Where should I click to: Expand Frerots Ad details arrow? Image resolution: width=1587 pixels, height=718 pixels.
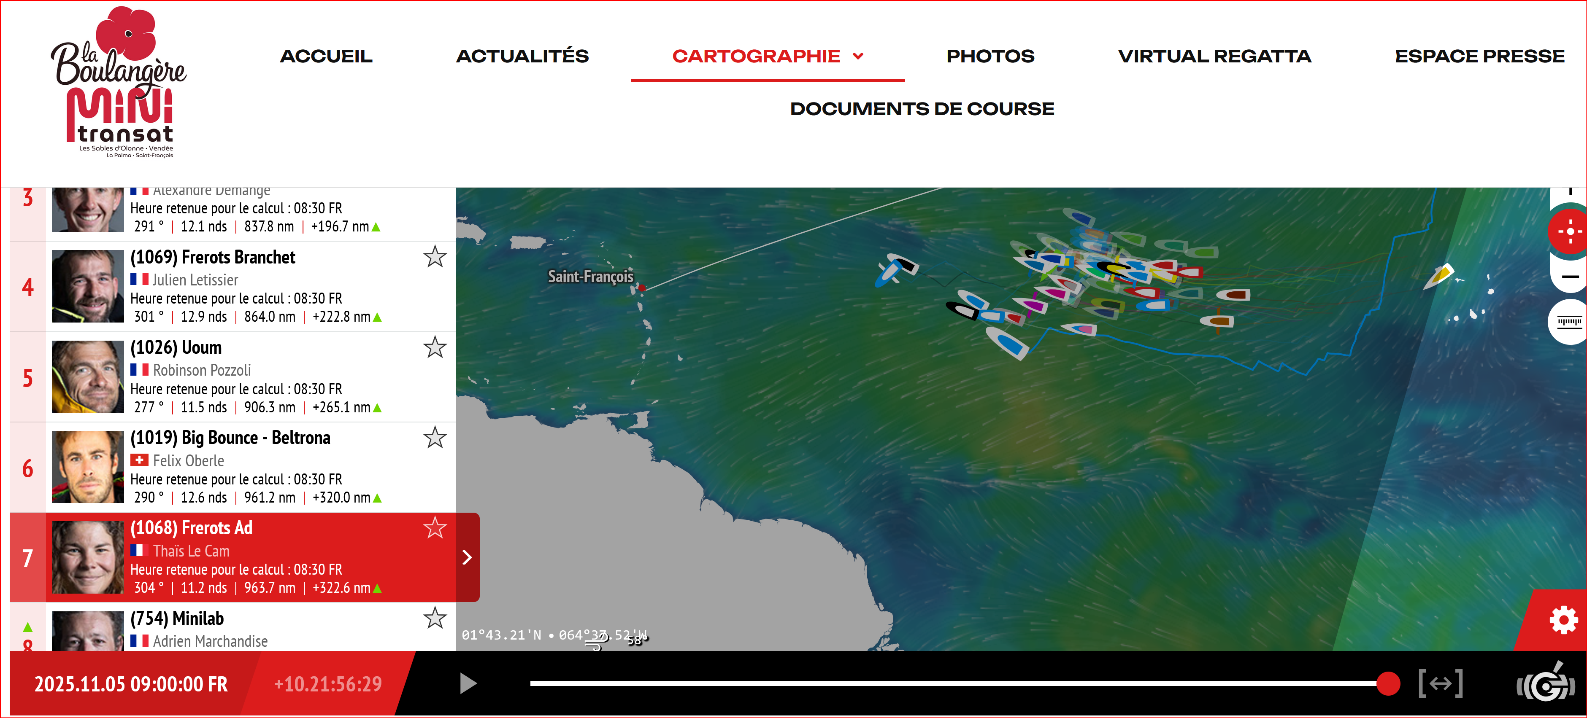[467, 557]
